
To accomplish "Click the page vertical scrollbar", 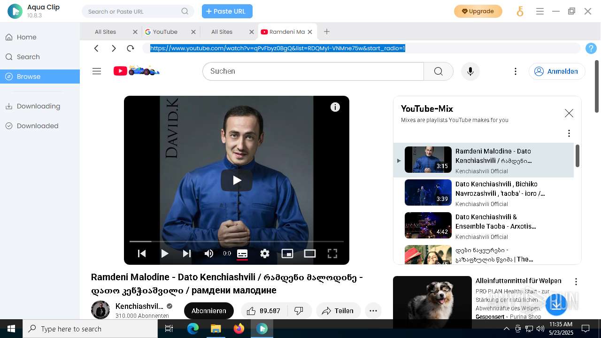I will (597, 86).
